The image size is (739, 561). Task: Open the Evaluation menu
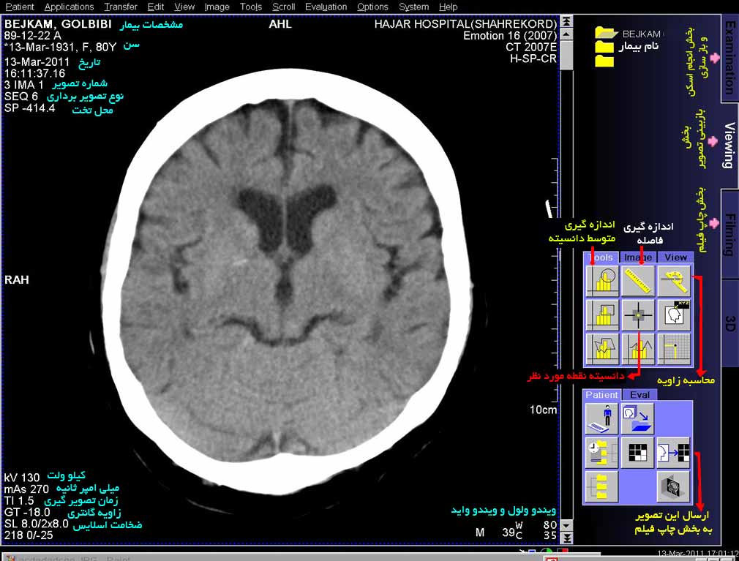tap(326, 7)
